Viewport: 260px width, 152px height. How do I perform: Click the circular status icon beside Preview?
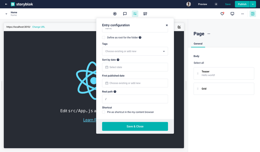(x=216, y=4)
